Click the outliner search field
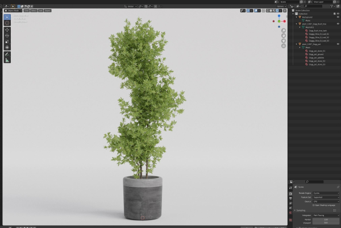341x228 pixels. (x=313, y=6)
